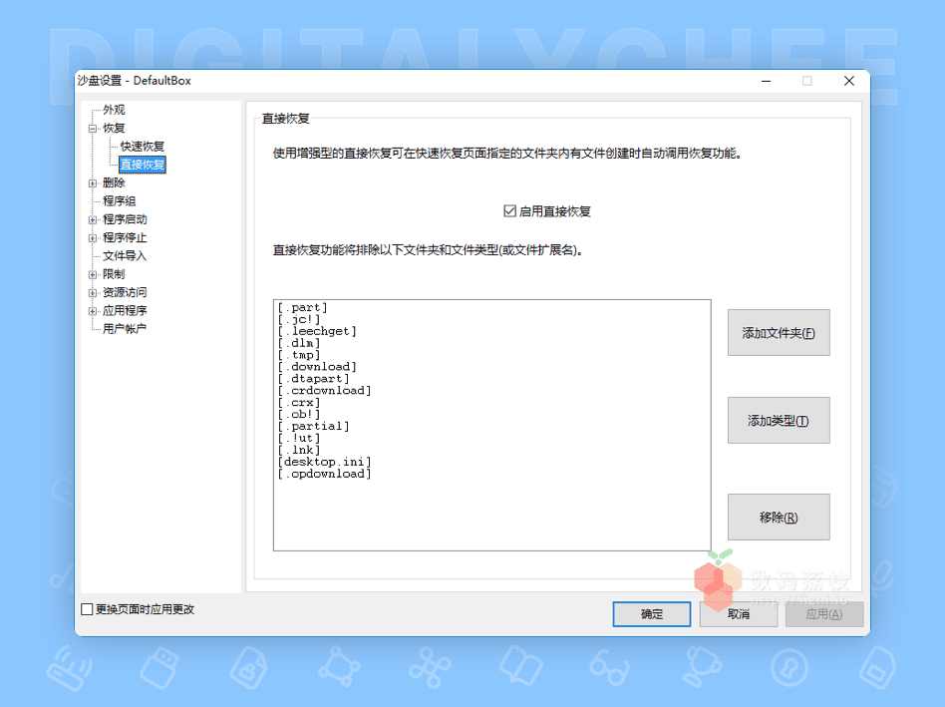Click the 添加类型(T) button
945x707 pixels.
click(x=779, y=420)
